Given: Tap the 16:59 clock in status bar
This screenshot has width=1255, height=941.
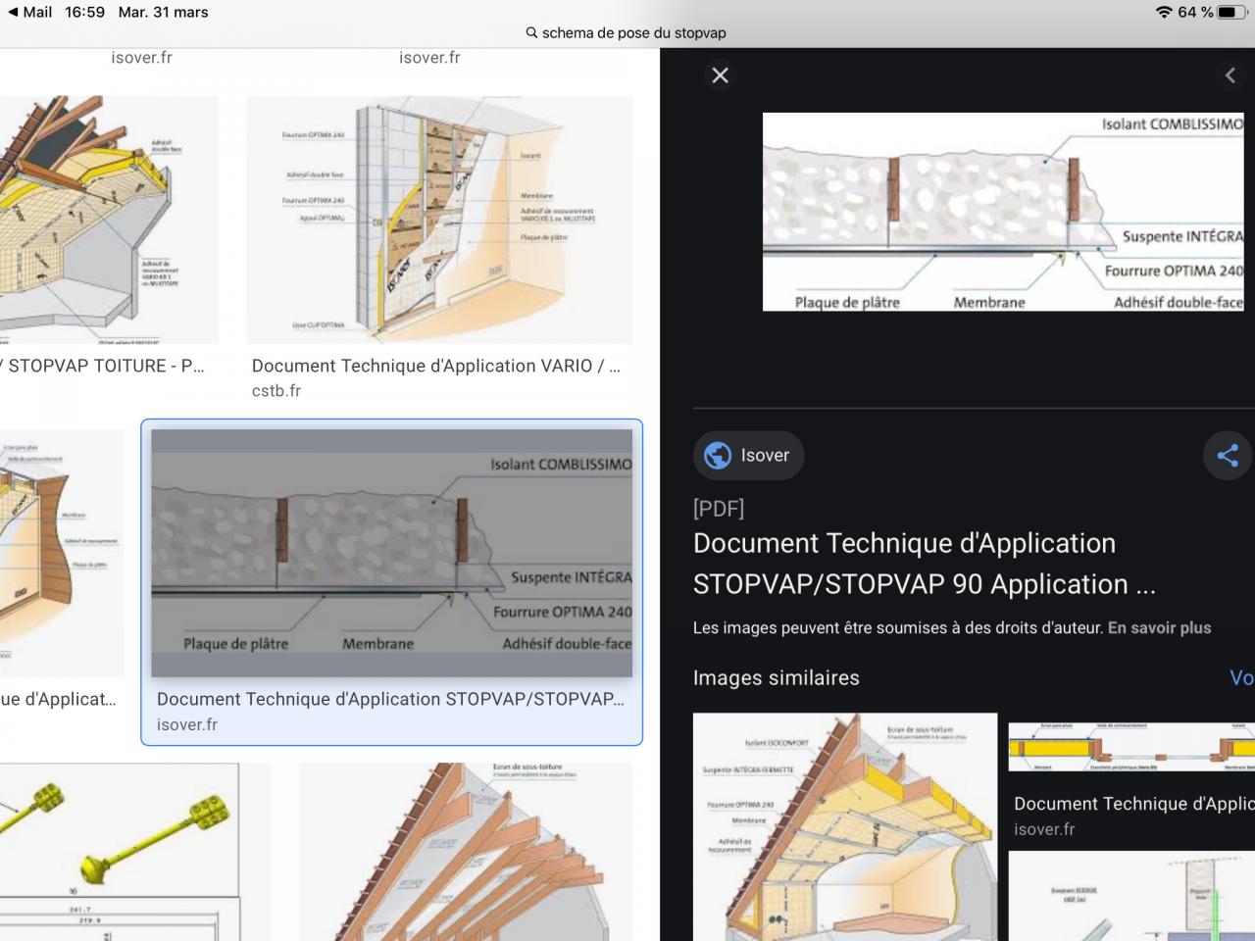Looking at the screenshot, I should 84,12.
